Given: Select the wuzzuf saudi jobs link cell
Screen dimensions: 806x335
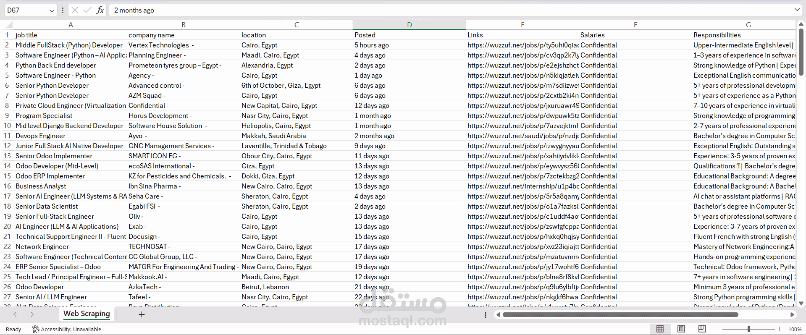Looking at the screenshot, I should [522, 136].
